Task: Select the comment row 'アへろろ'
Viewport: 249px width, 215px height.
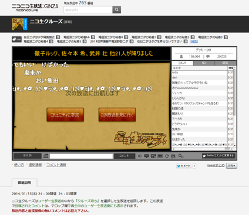Action: [199, 119]
